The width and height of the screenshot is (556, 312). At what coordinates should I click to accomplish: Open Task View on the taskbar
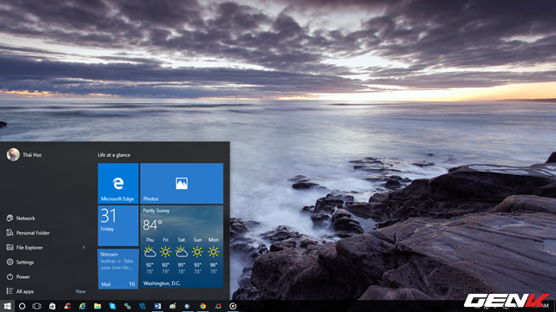[36, 306]
